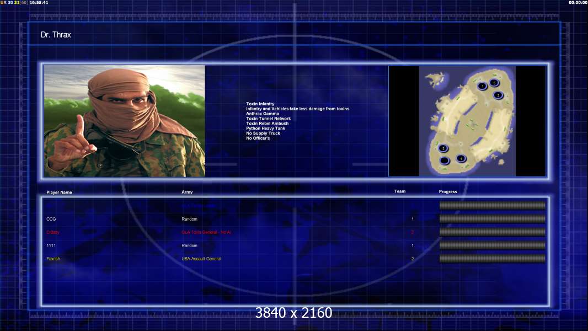588x331 pixels.
Task: Click the Anthrax Gamma trait line
Action: (x=263, y=114)
